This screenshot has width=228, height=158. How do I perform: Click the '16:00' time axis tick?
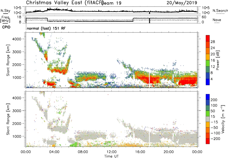140,152
